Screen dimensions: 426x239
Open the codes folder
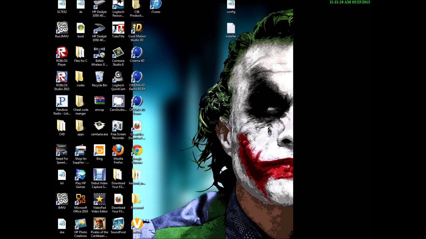81,79
